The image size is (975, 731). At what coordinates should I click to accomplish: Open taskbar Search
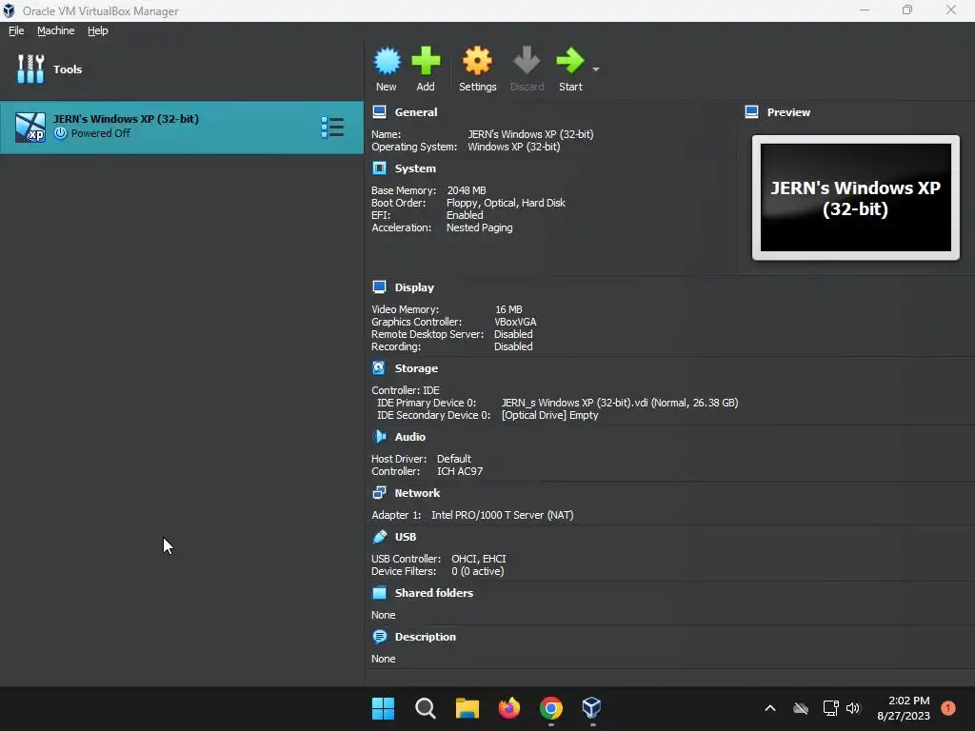coord(426,708)
